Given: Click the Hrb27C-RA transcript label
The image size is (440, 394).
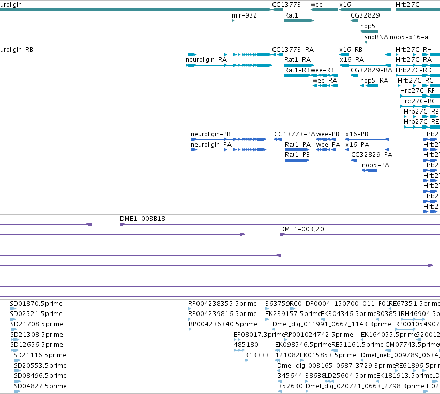Looking at the screenshot, I should pyautogui.click(x=413, y=60).
